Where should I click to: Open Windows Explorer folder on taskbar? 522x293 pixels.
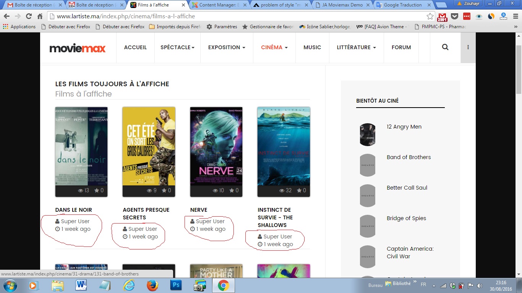58,285
